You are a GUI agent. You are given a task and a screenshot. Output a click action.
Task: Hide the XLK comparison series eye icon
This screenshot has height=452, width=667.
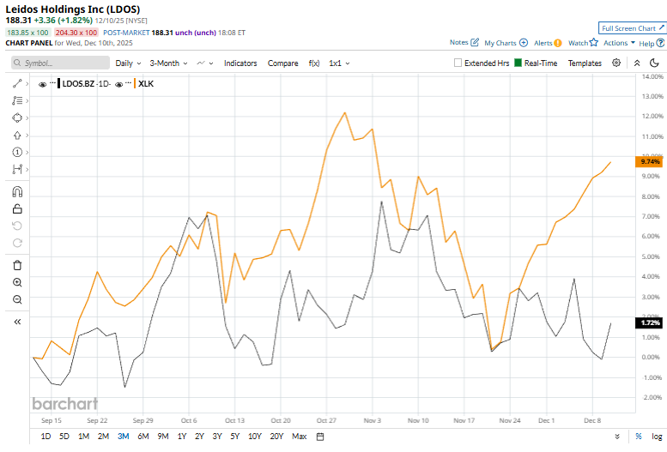click(118, 84)
